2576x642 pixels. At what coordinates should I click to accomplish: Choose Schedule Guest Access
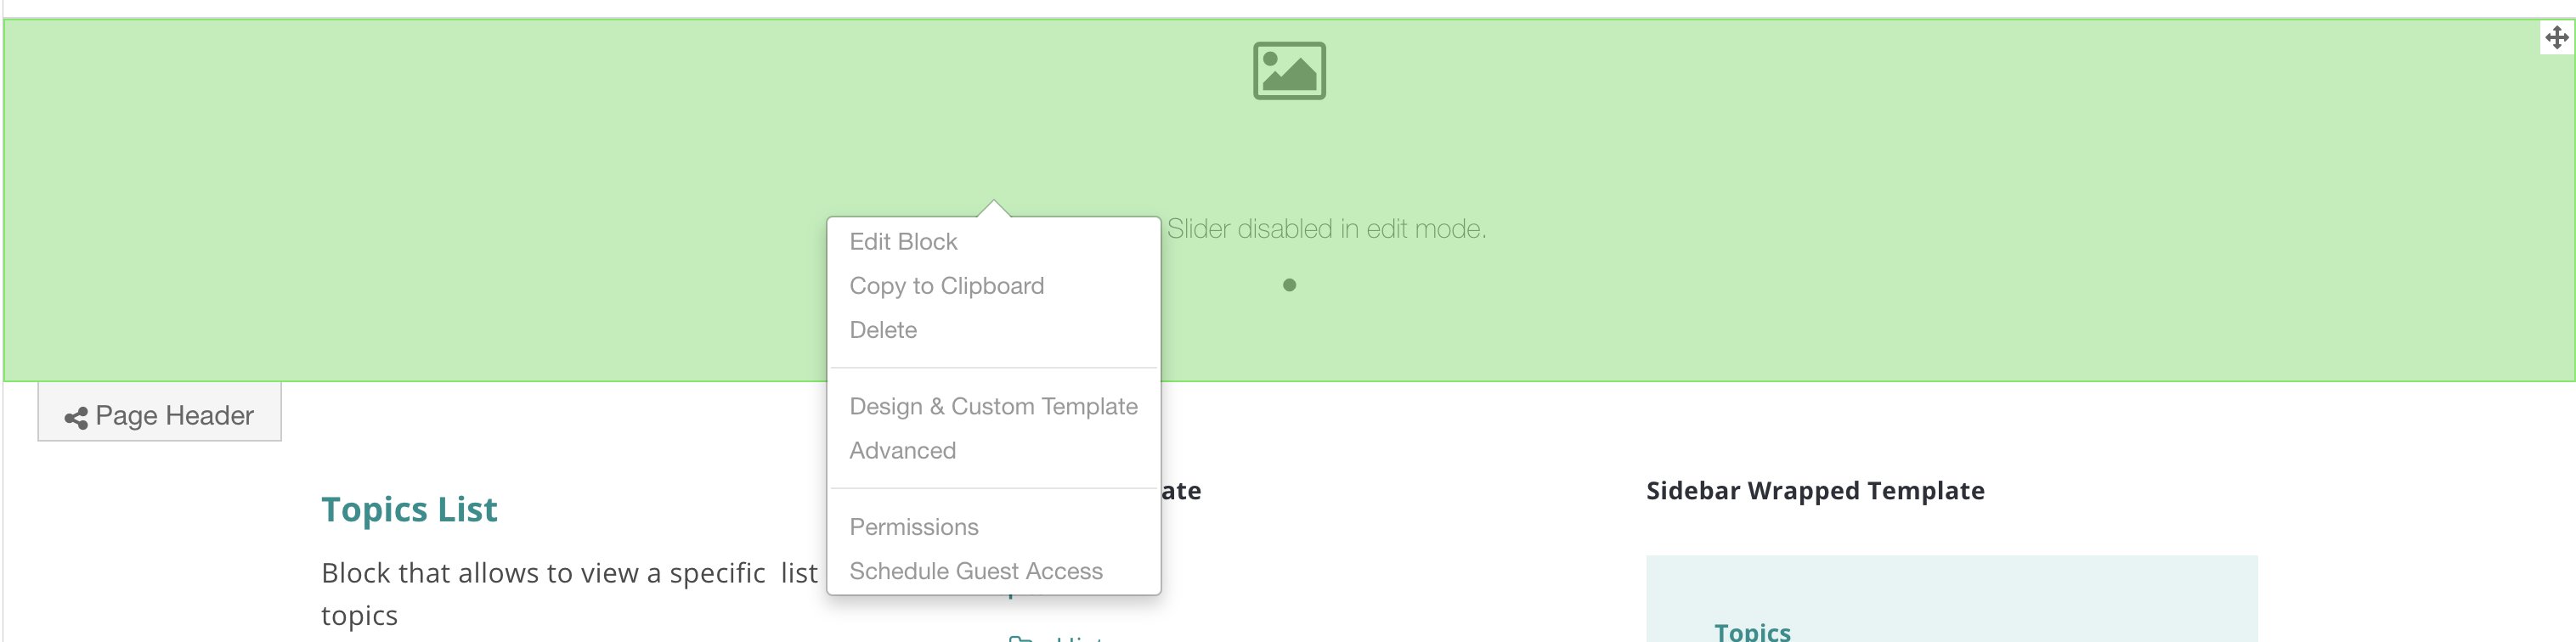pos(975,571)
